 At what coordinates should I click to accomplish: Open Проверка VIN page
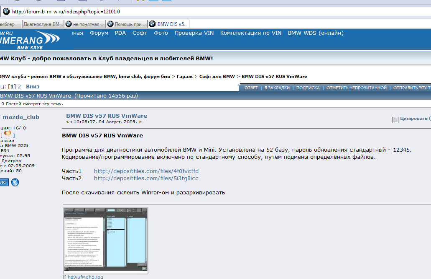coord(194,33)
